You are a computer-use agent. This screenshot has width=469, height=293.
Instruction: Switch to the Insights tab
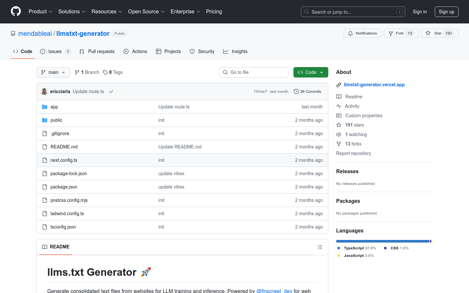[235, 51]
